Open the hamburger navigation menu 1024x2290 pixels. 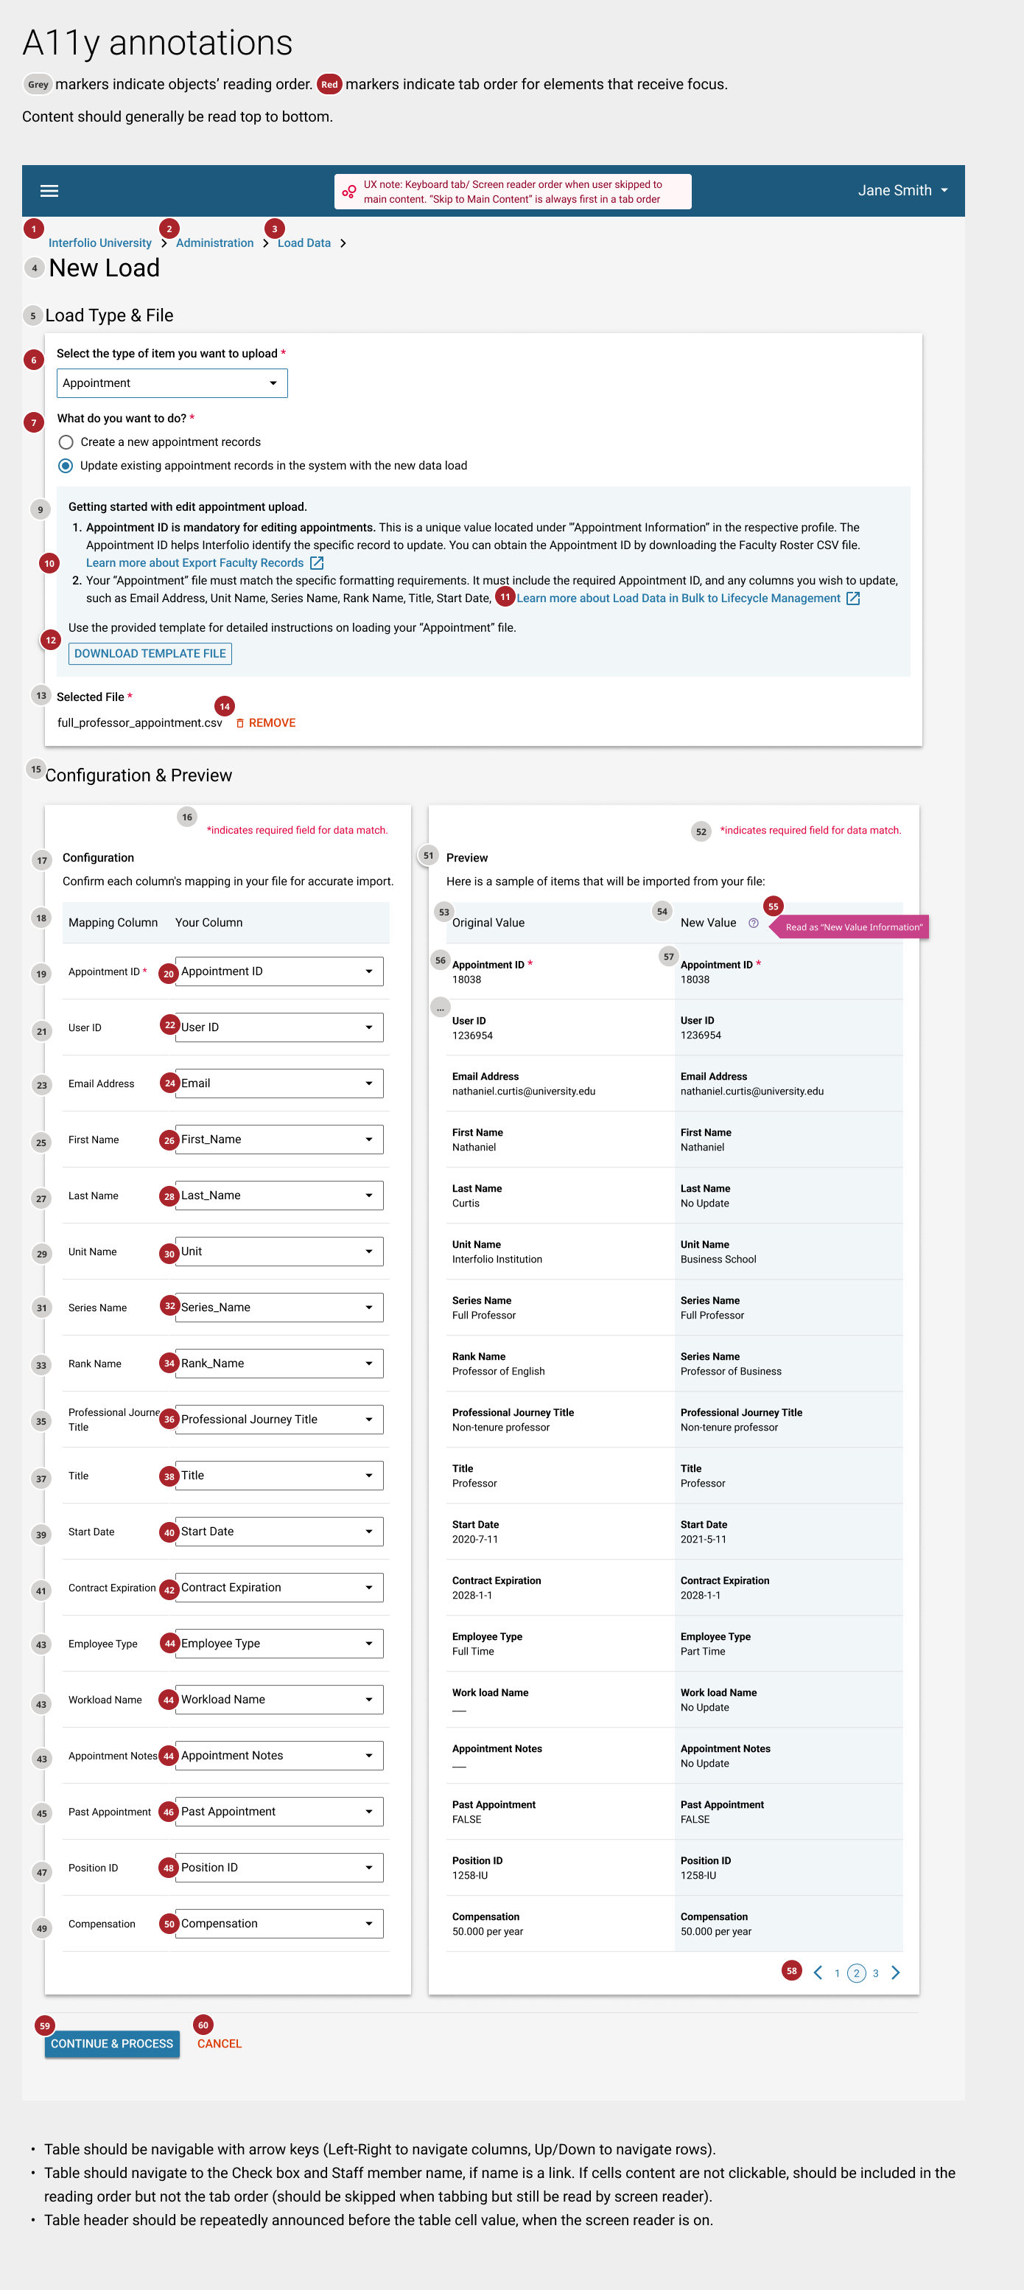point(50,191)
